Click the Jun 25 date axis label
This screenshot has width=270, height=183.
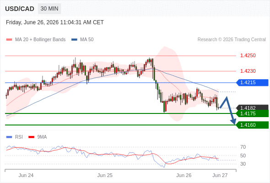point(105,175)
